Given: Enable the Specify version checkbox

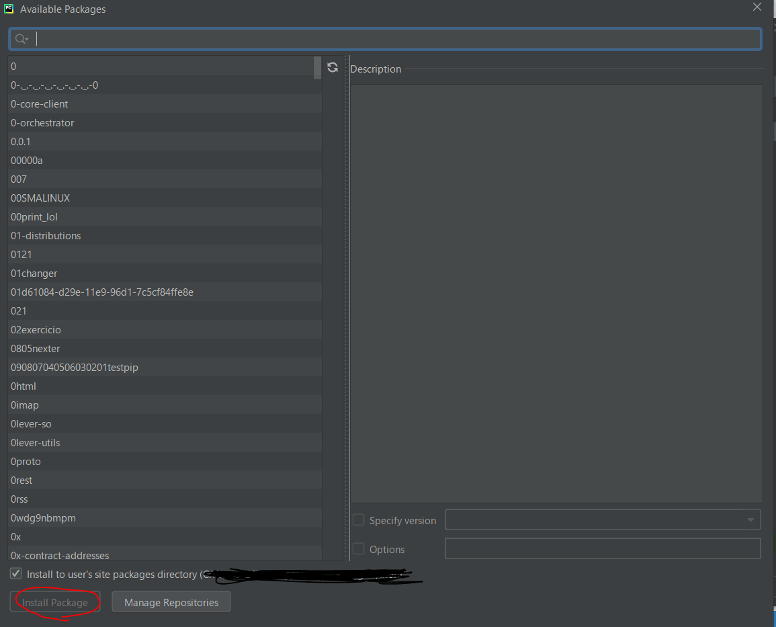Looking at the screenshot, I should click(x=358, y=519).
